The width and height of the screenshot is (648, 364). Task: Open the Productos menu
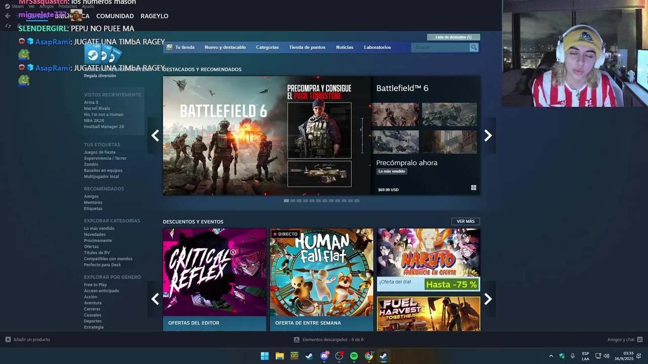(68, 7)
